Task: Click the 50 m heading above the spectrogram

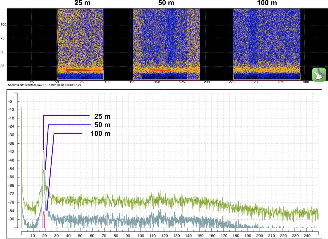Action: pos(166,3)
